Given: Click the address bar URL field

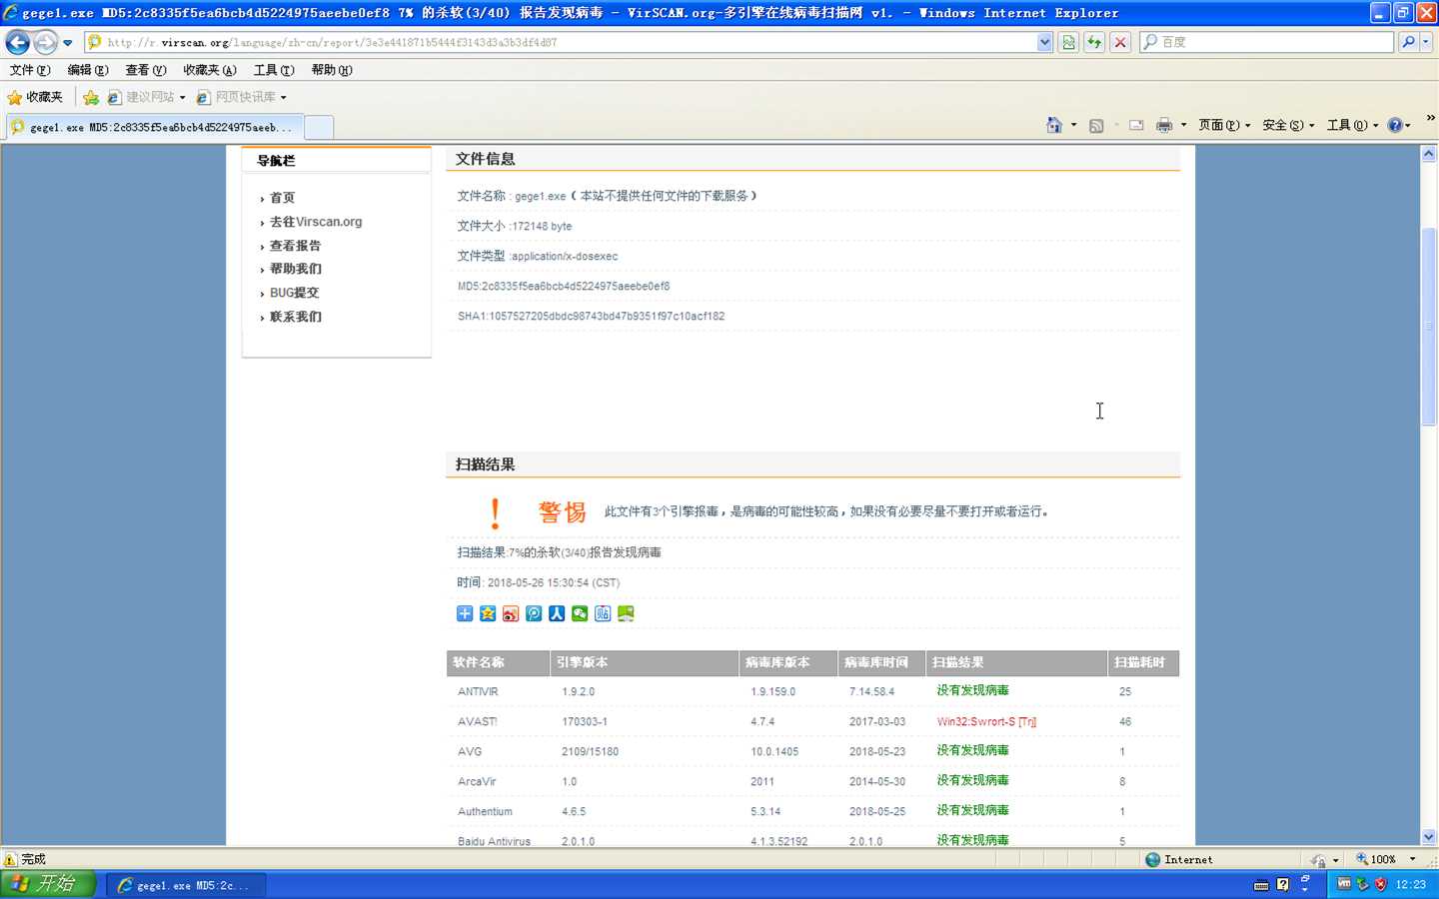Looking at the screenshot, I should (x=560, y=42).
